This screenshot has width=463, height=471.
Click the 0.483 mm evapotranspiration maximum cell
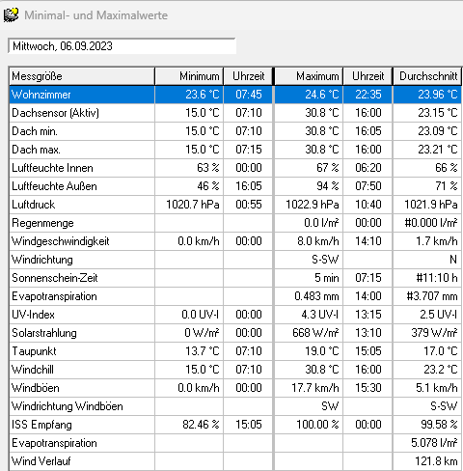(x=309, y=296)
